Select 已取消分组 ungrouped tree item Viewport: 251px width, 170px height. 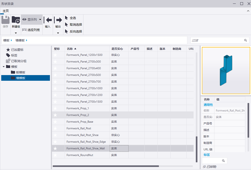coord(16,61)
